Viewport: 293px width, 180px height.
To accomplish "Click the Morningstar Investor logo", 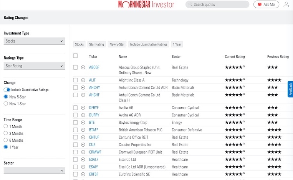I will [146, 5].
